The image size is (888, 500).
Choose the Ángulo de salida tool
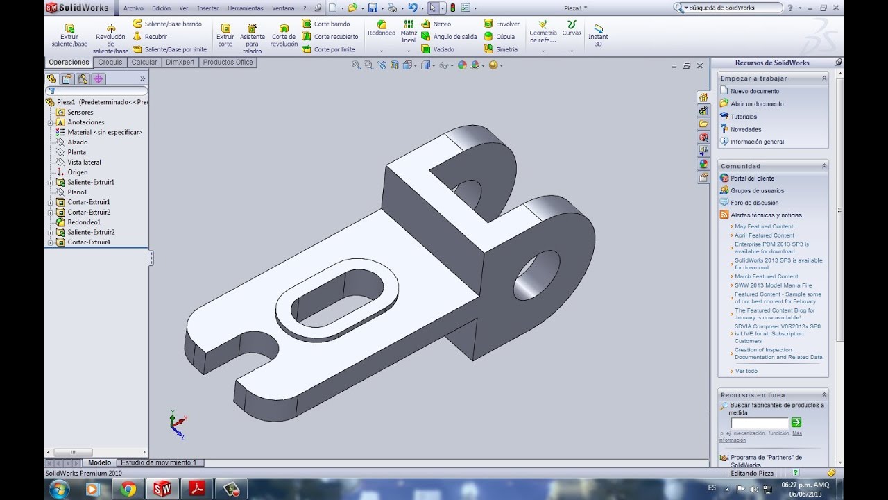click(450, 36)
